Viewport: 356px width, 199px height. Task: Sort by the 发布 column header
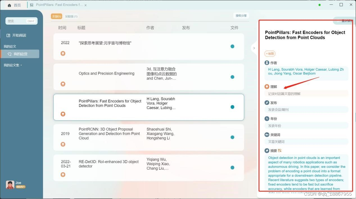(186, 28)
